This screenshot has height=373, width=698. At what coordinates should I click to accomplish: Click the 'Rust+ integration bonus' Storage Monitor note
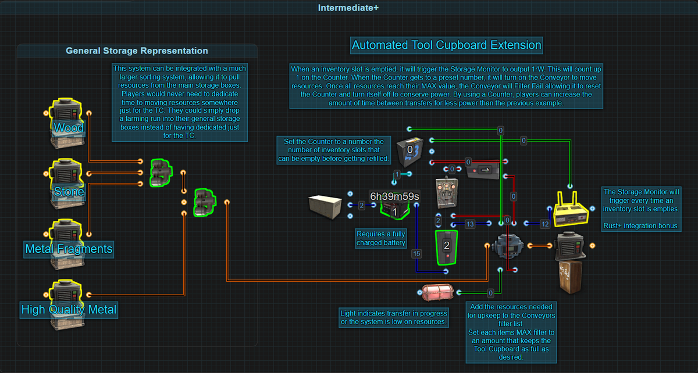[x=641, y=209]
